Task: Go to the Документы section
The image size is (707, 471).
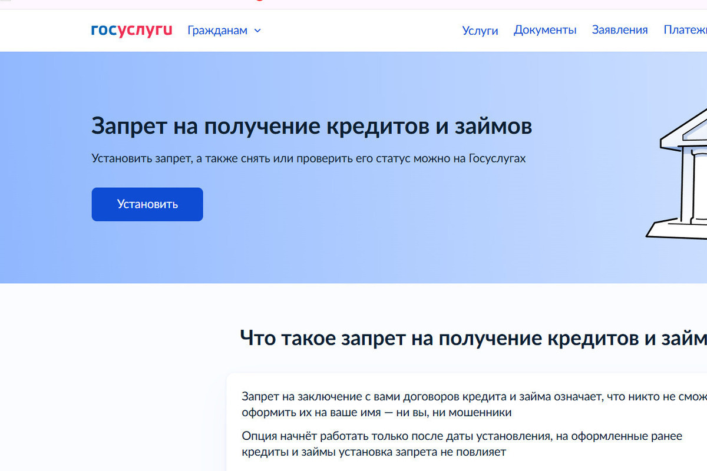Action: pos(545,30)
